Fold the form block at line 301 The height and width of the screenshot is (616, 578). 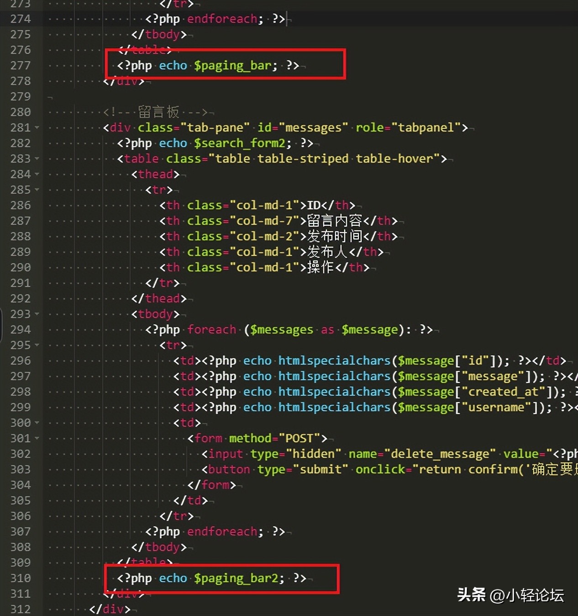pos(37,439)
